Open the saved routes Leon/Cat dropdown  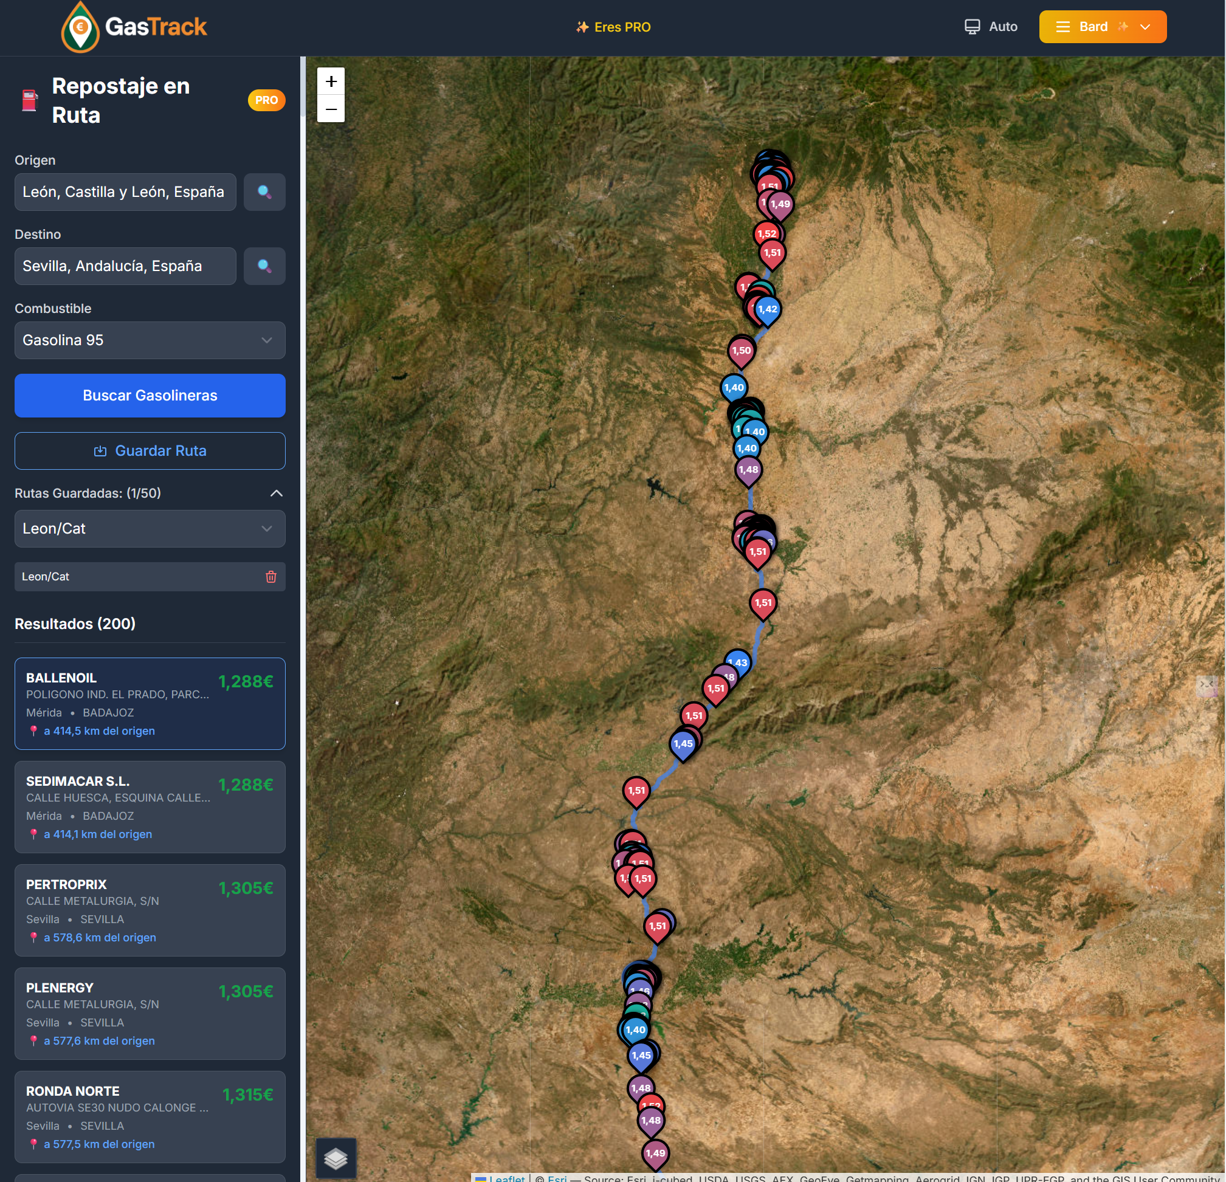click(150, 529)
